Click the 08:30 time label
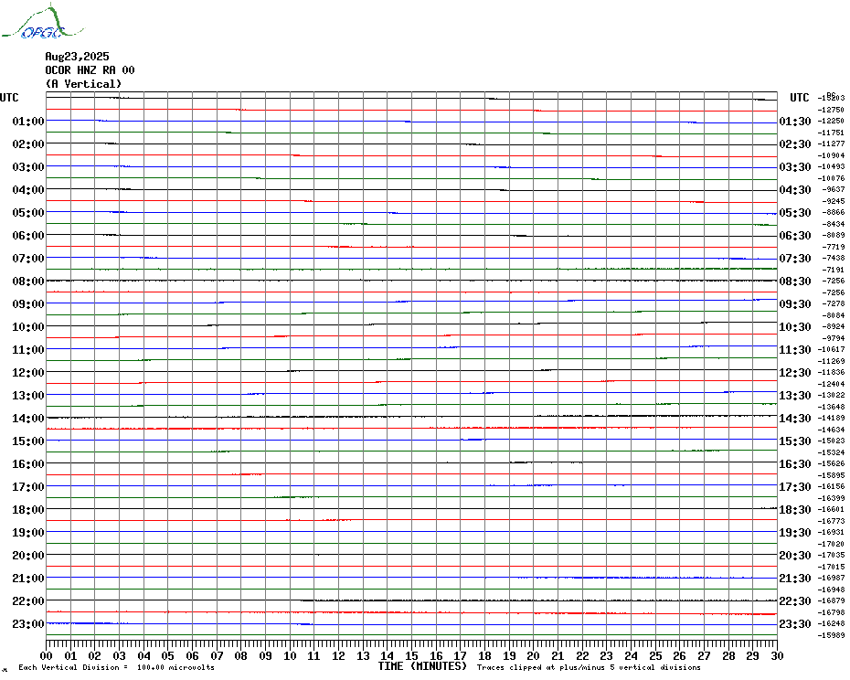 [795, 281]
